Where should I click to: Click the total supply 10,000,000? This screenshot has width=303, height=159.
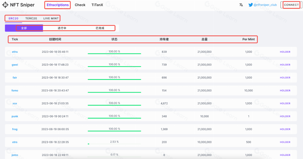tap(204, 142)
